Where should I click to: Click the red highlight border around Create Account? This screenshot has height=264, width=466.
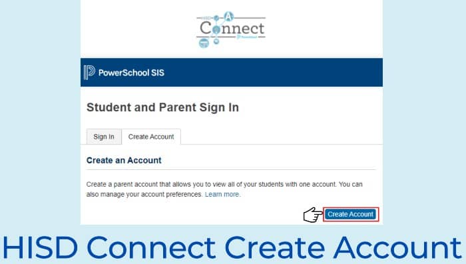351,214
